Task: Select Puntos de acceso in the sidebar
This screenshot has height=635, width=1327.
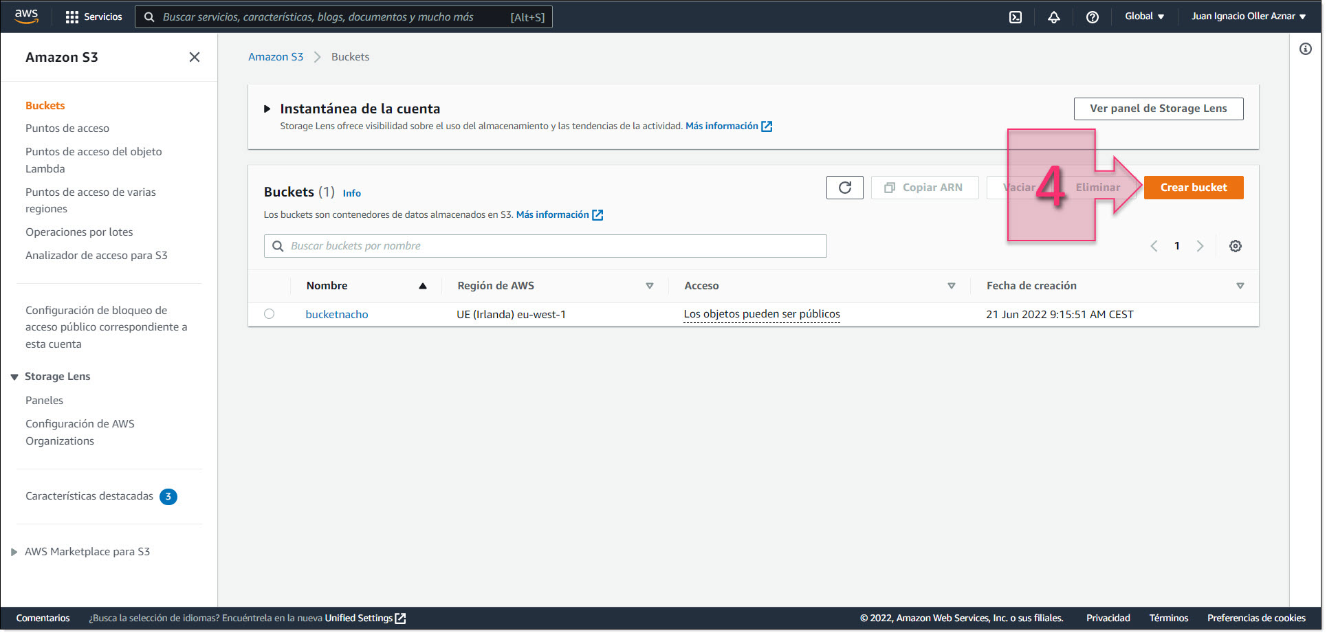Action: click(67, 128)
